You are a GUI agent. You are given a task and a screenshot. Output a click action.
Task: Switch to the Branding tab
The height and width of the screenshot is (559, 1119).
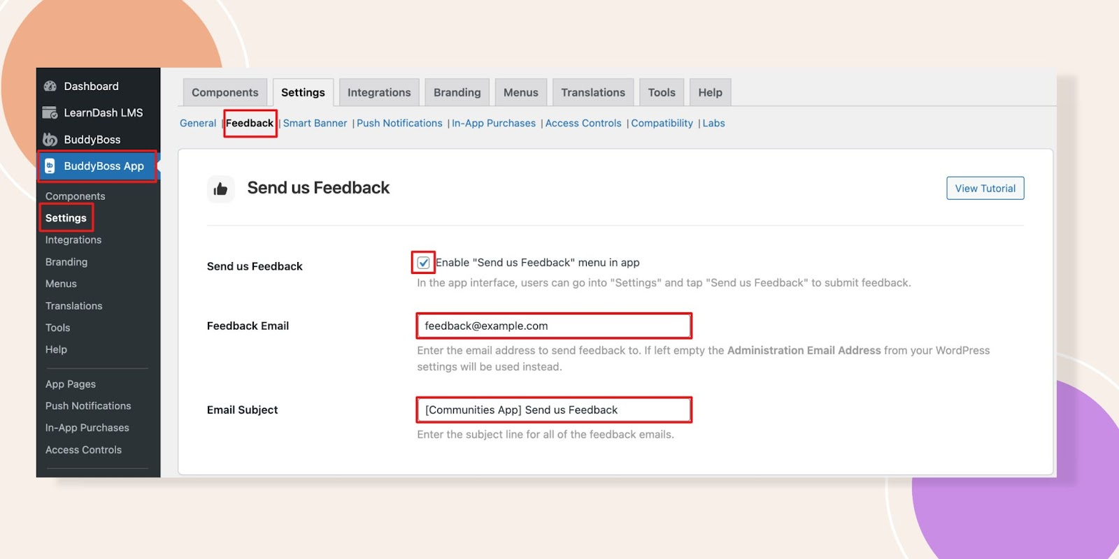[457, 92]
